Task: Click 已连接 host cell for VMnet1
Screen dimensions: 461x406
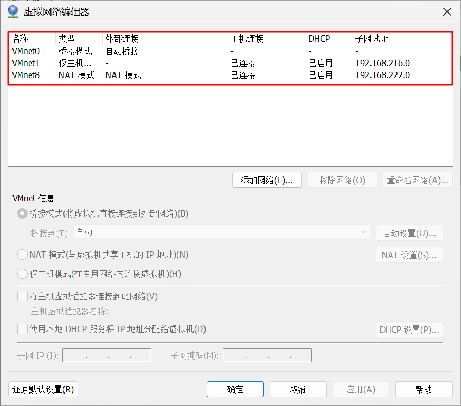Action: point(243,63)
